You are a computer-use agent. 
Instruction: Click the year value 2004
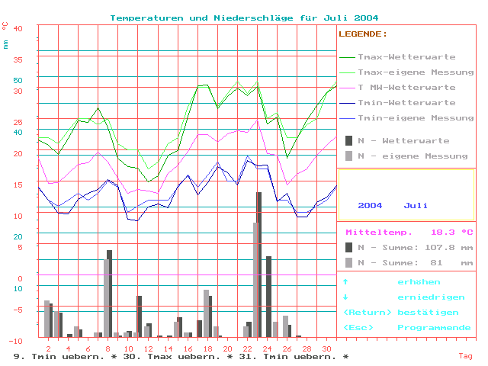[x=370, y=206]
